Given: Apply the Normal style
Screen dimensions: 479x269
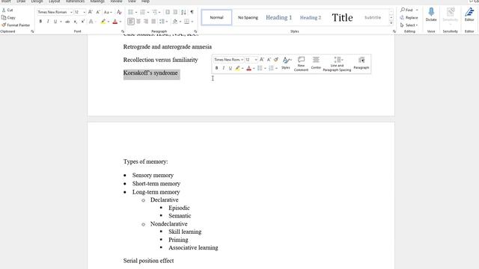Looking at the screenshot, I should tap(216, 17).
